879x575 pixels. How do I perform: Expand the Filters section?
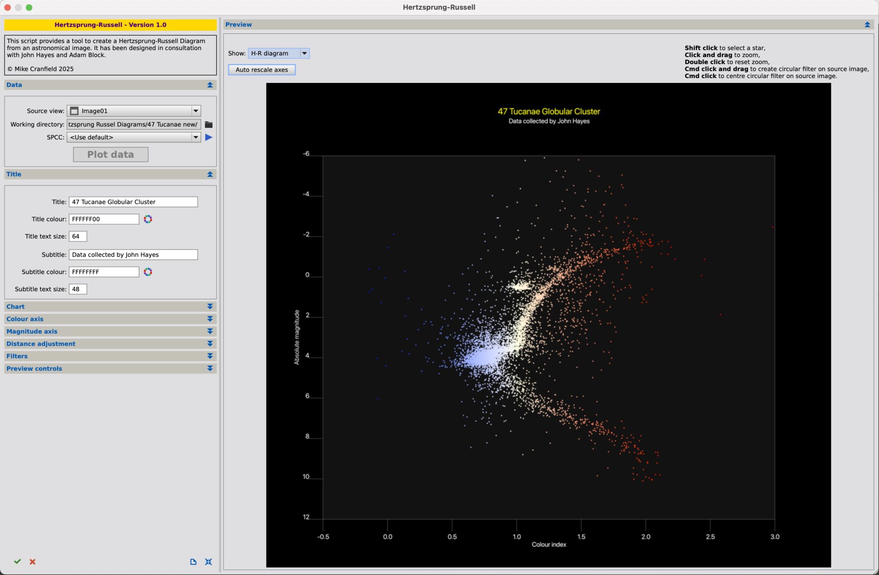209,356
